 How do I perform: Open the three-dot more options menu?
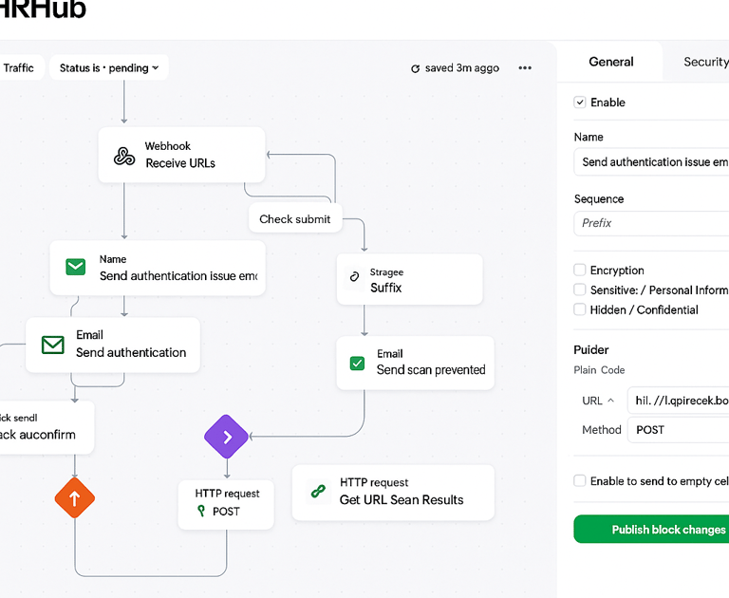(x=525, y=68)
